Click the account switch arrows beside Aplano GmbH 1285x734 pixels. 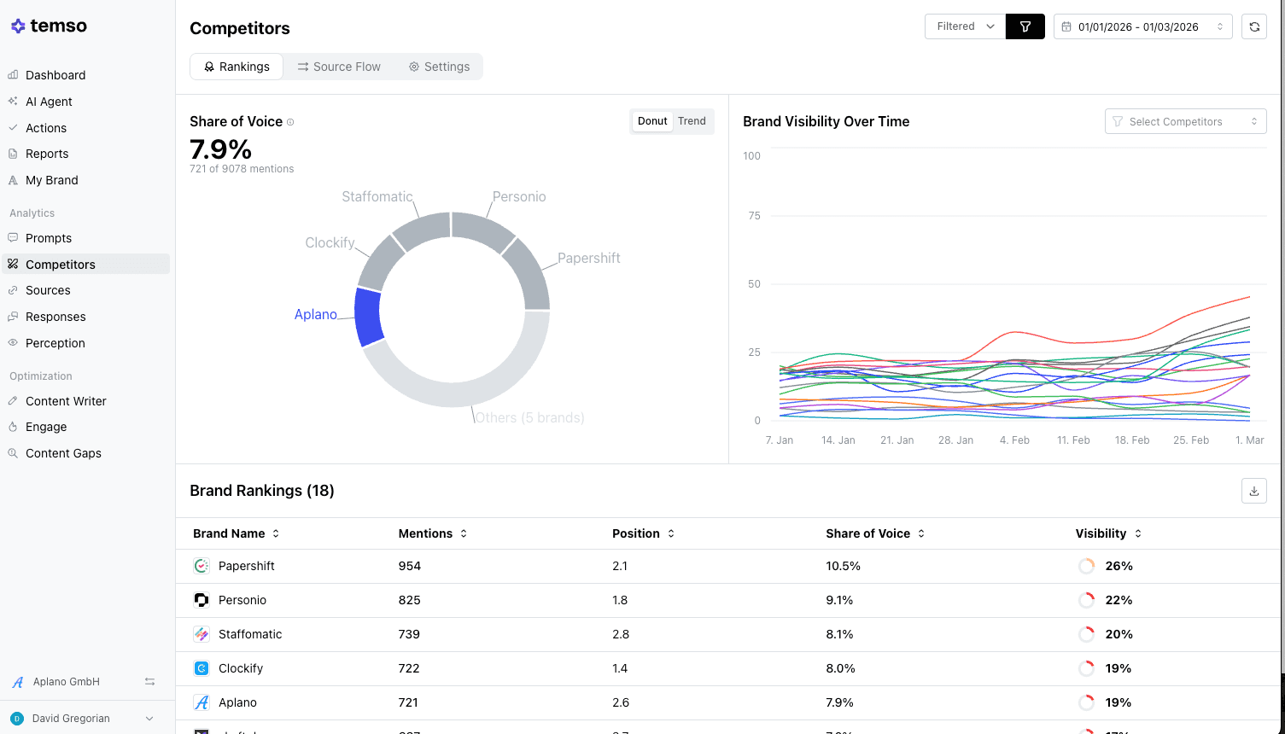(x=149, y=682)
